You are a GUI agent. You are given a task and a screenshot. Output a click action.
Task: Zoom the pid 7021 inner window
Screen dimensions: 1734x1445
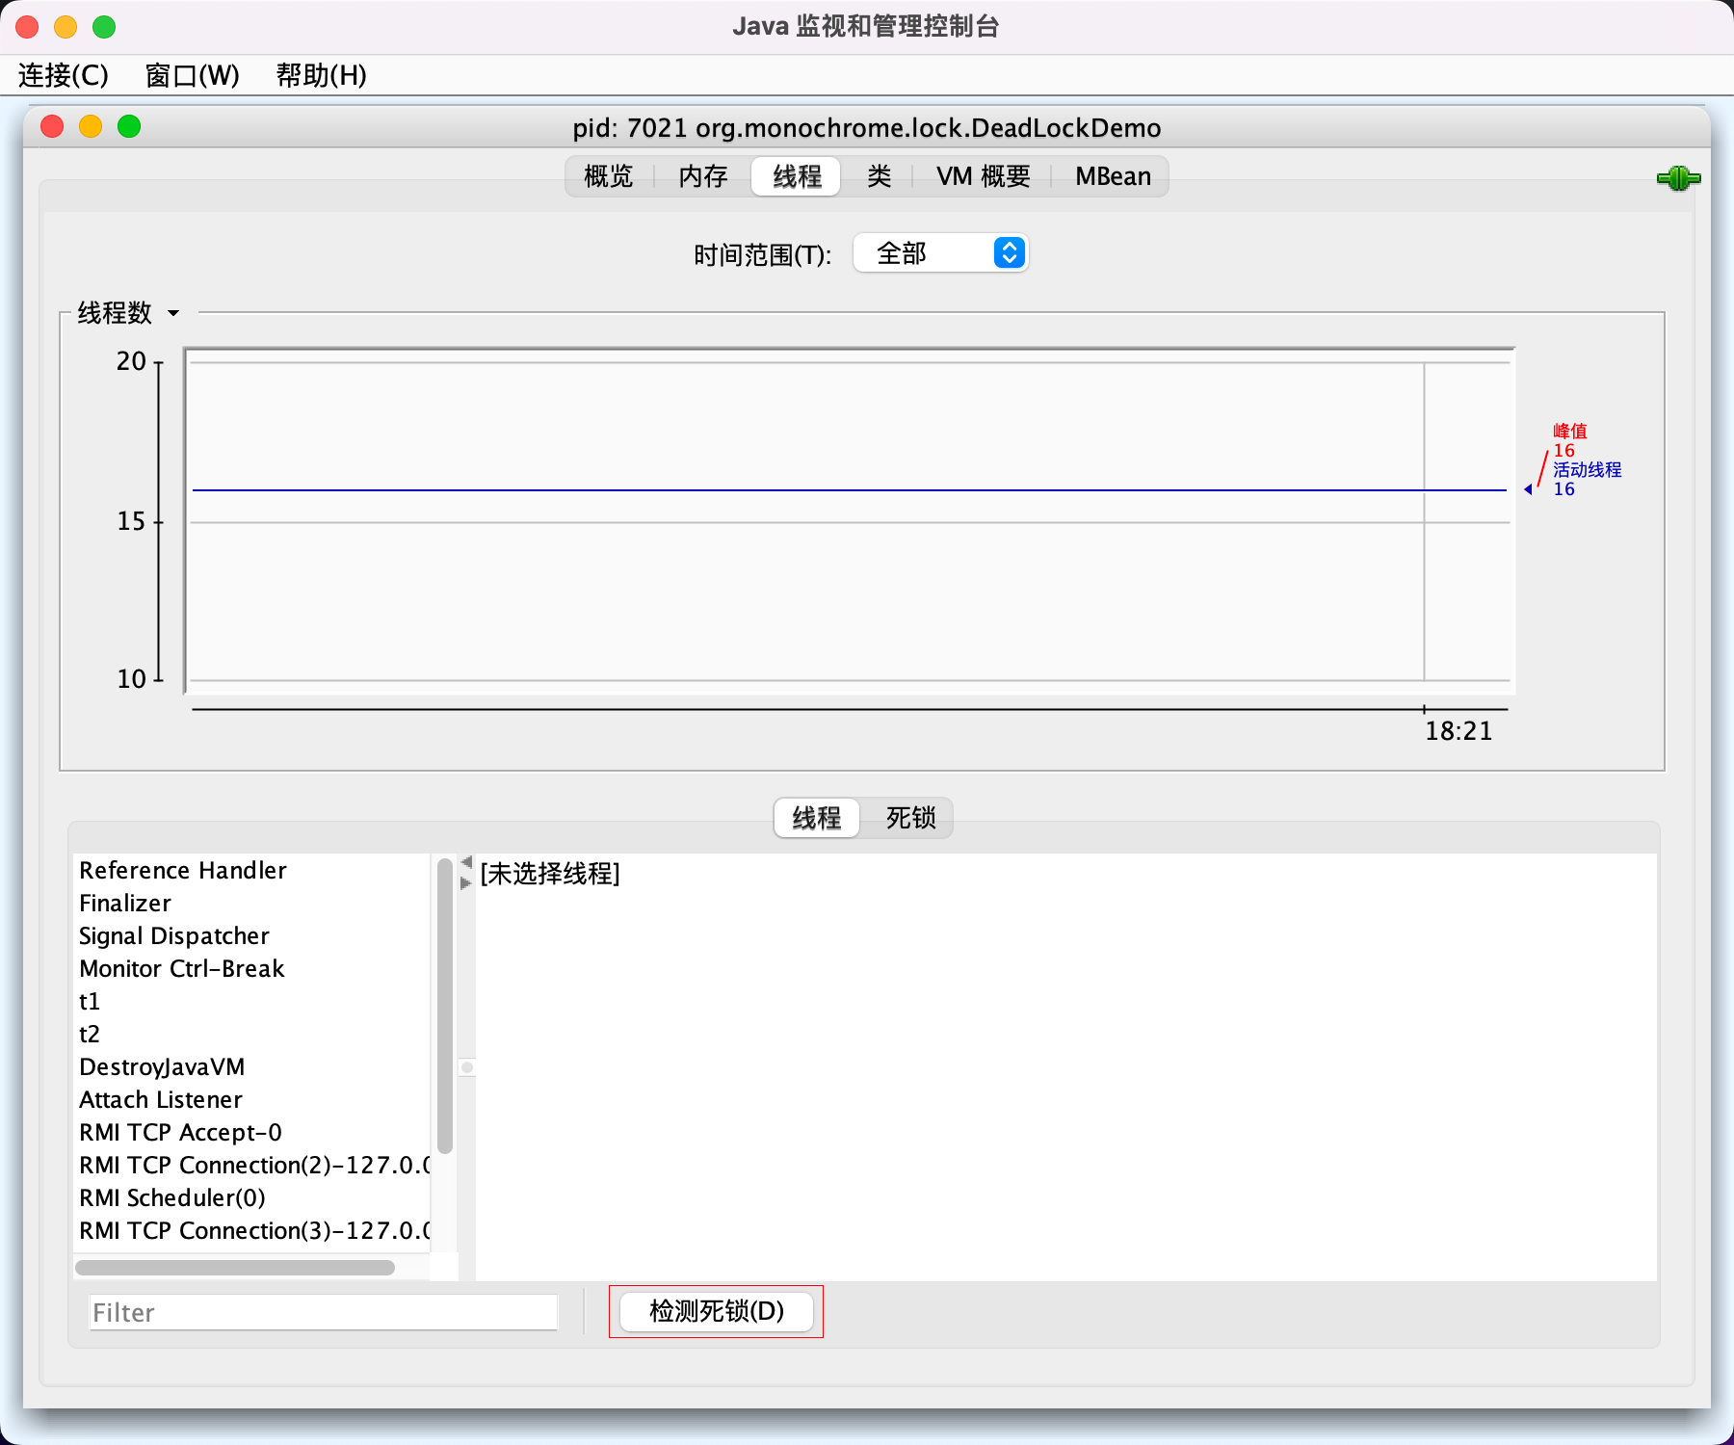pyautogui.click(x=129, y=126)
